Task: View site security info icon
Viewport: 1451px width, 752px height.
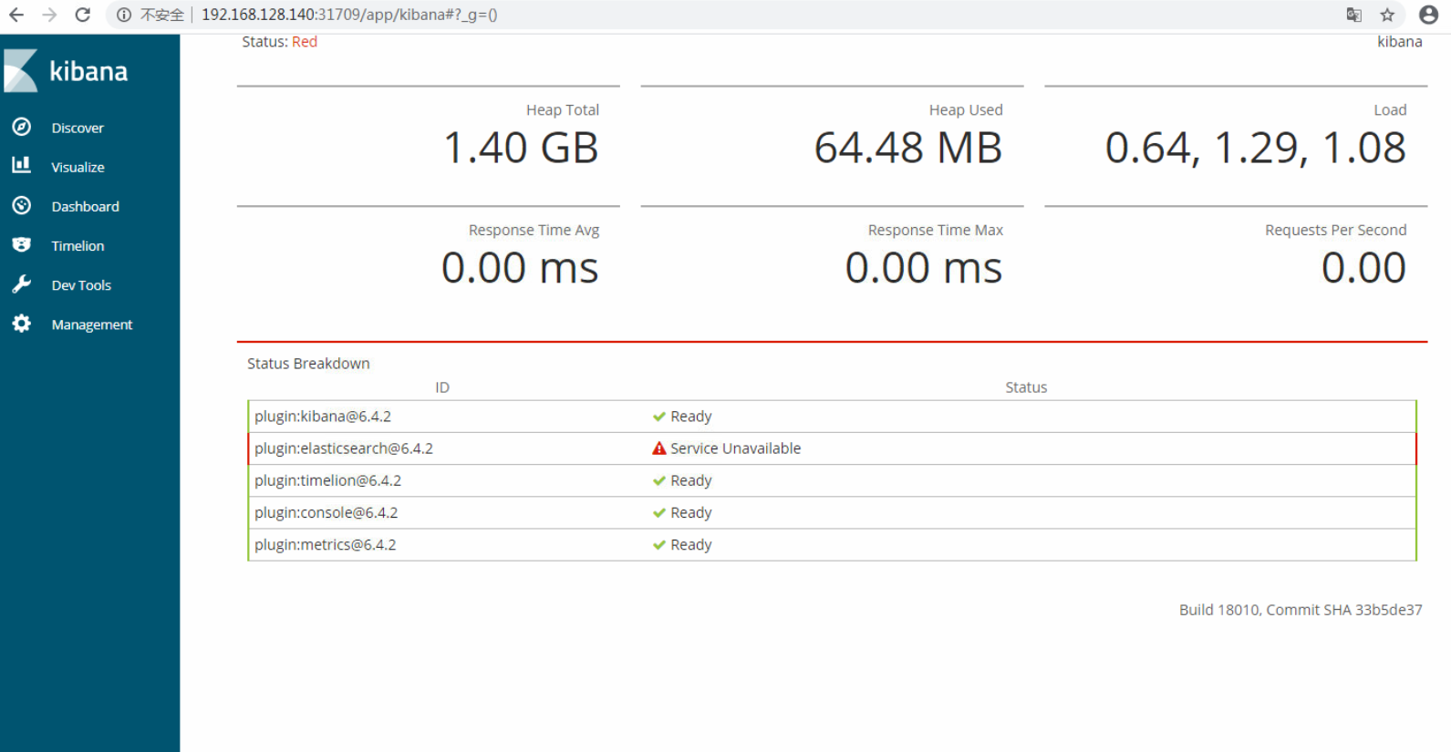Action: (124, 15)
